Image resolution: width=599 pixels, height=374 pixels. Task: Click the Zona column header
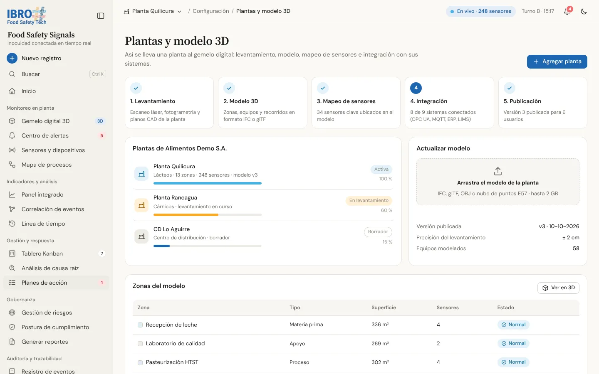(x=144, y=308)
